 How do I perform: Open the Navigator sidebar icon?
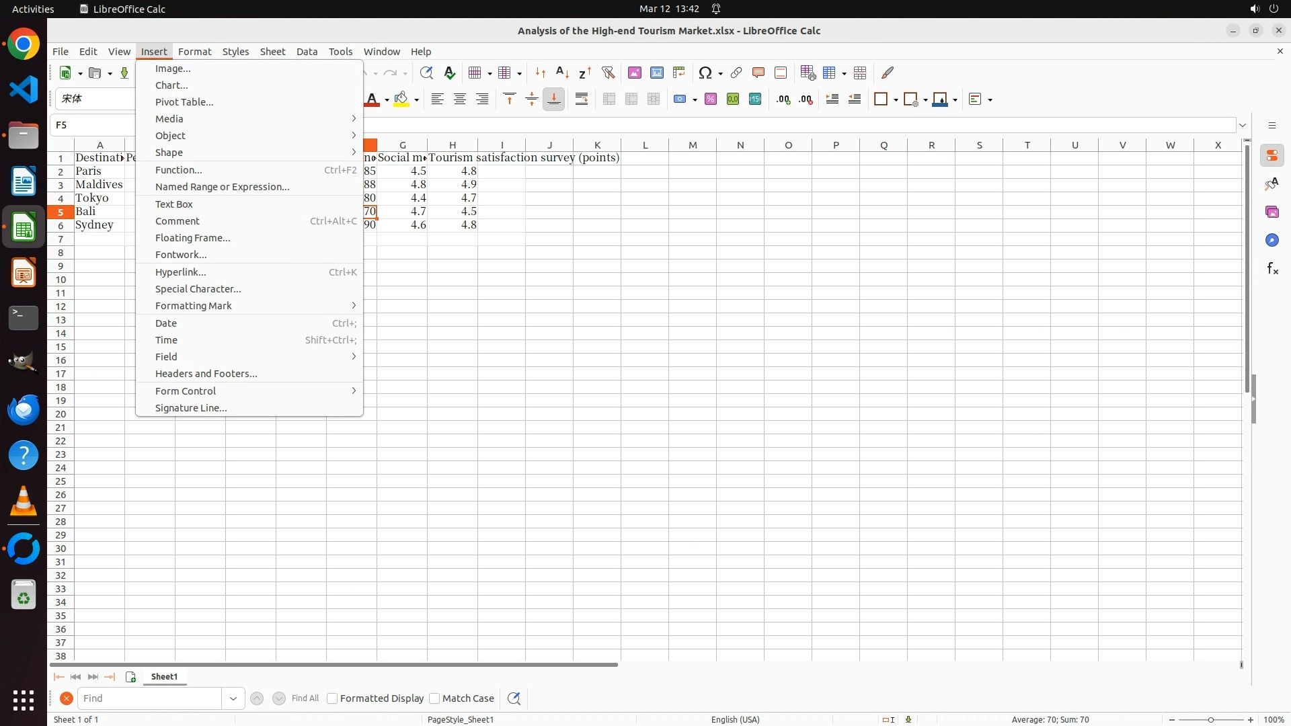click(1272, 240)
